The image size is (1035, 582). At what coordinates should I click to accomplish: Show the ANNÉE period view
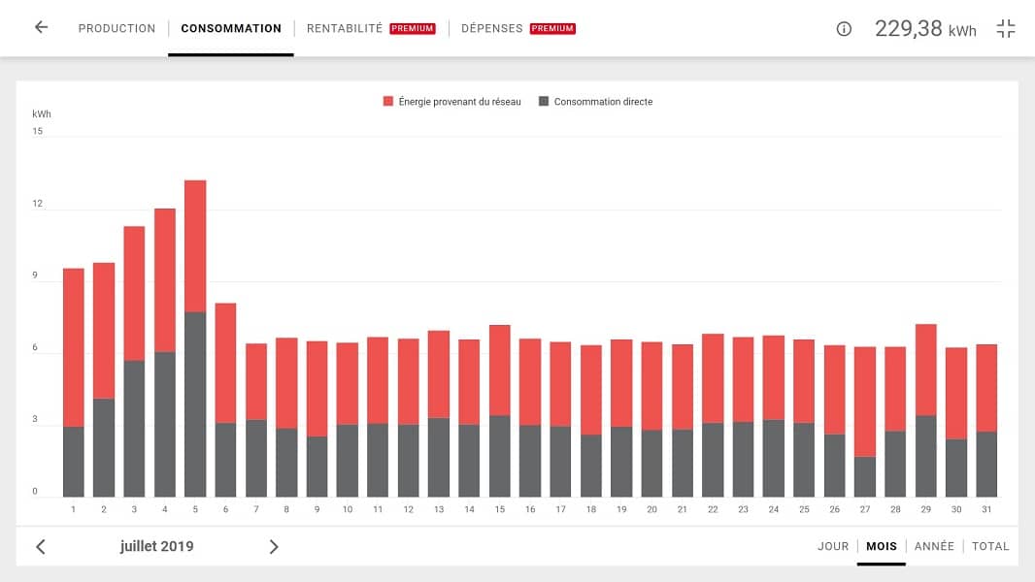point(934,547)
